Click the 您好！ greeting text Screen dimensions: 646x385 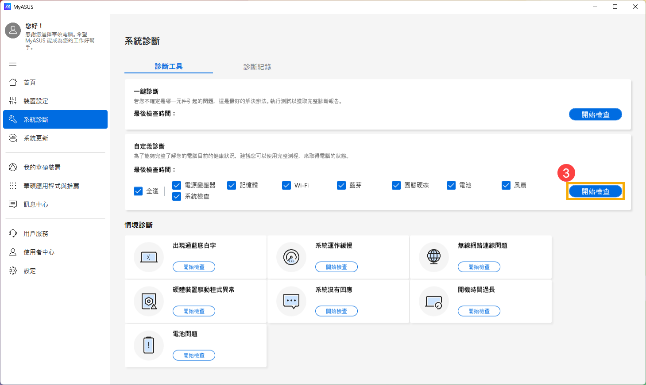pyautogui.click(x=34, y=26)
